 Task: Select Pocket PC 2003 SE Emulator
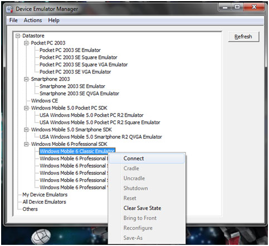click(70, 50)
